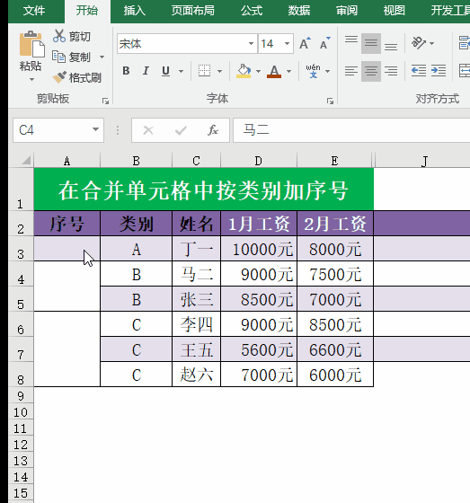Expand fill color palette arrow
The width and height of the screenshot is (470, 503).
[x=258, y=71]
